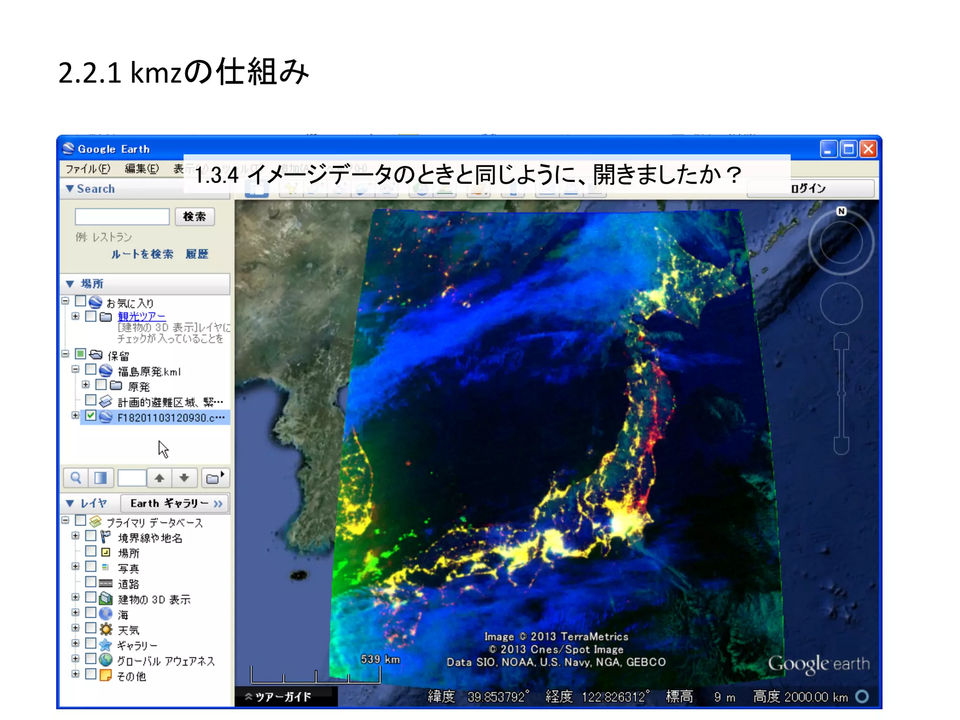Click the ocean globe icon for 海 layer
The image size is (960, 720).
click(x=106, y=614)
